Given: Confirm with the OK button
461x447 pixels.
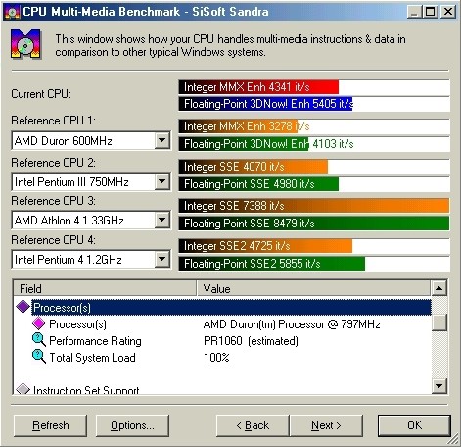Looking at the screenshot, I should click(x=414, y=425).
